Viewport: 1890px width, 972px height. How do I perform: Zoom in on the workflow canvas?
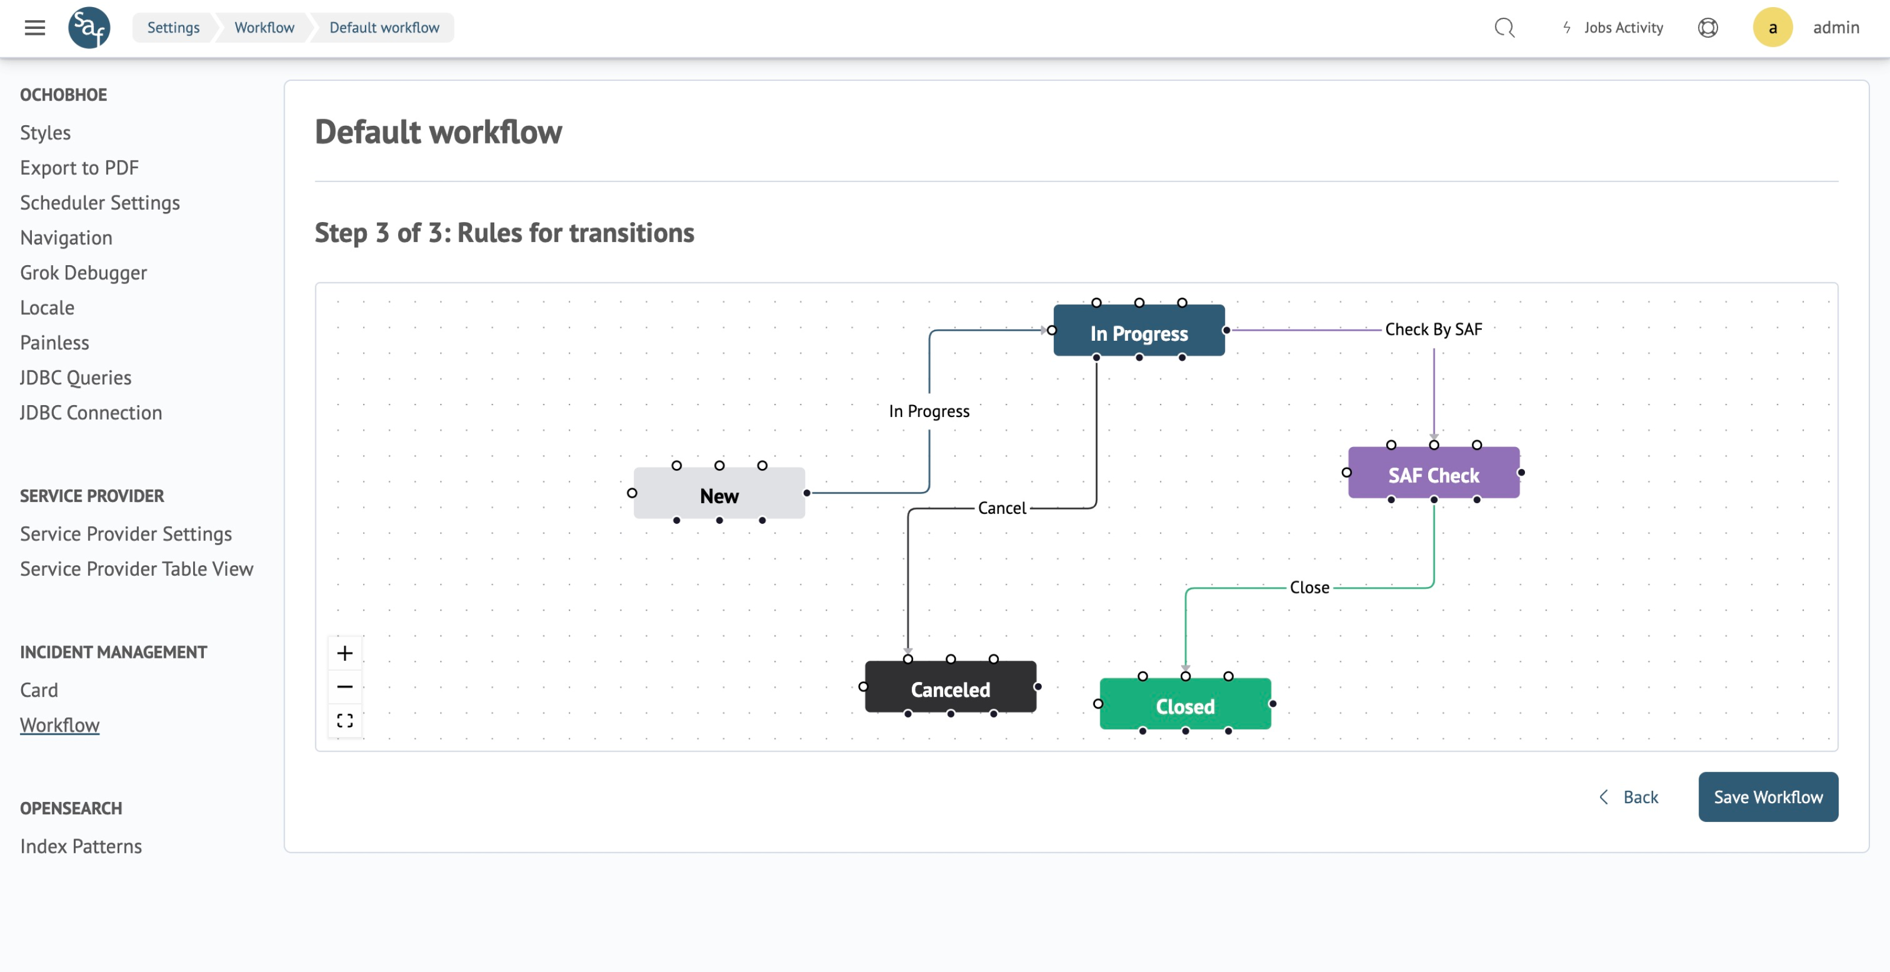[x=345, y=653]
